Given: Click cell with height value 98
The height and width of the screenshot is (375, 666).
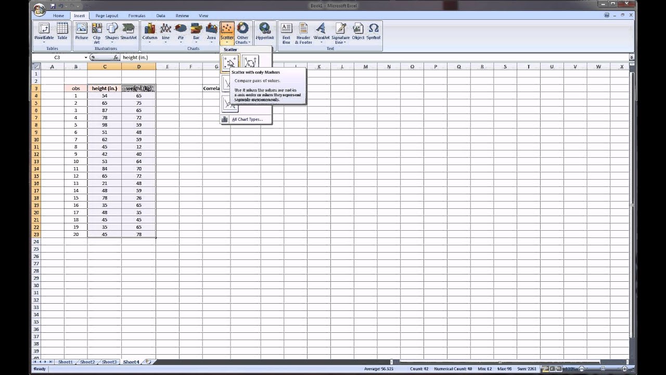Looking at the screenshot, I should point(105,125).
